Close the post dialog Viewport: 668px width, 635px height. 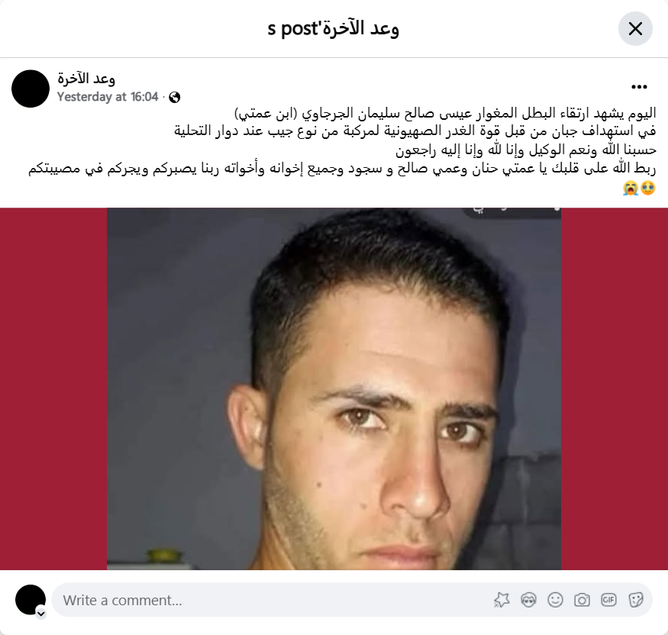[x=635, y=28]
